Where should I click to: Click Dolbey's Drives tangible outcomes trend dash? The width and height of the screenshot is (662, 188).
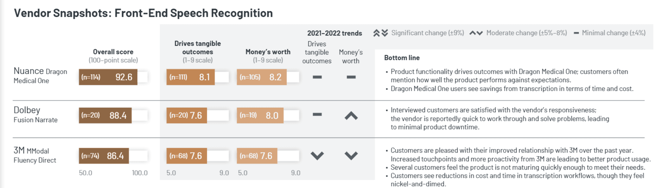pos(317,114)
